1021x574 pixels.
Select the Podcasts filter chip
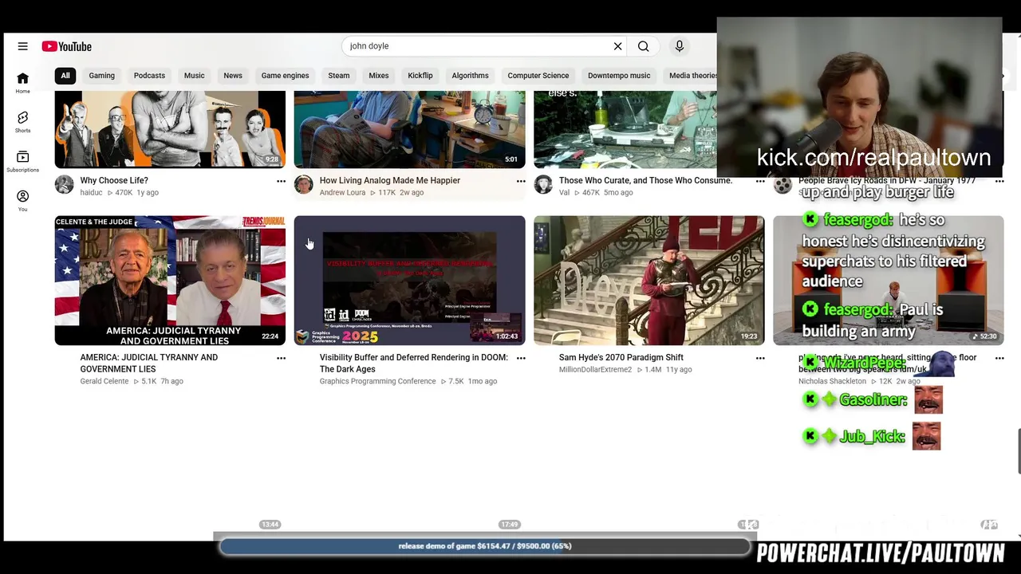149,76
